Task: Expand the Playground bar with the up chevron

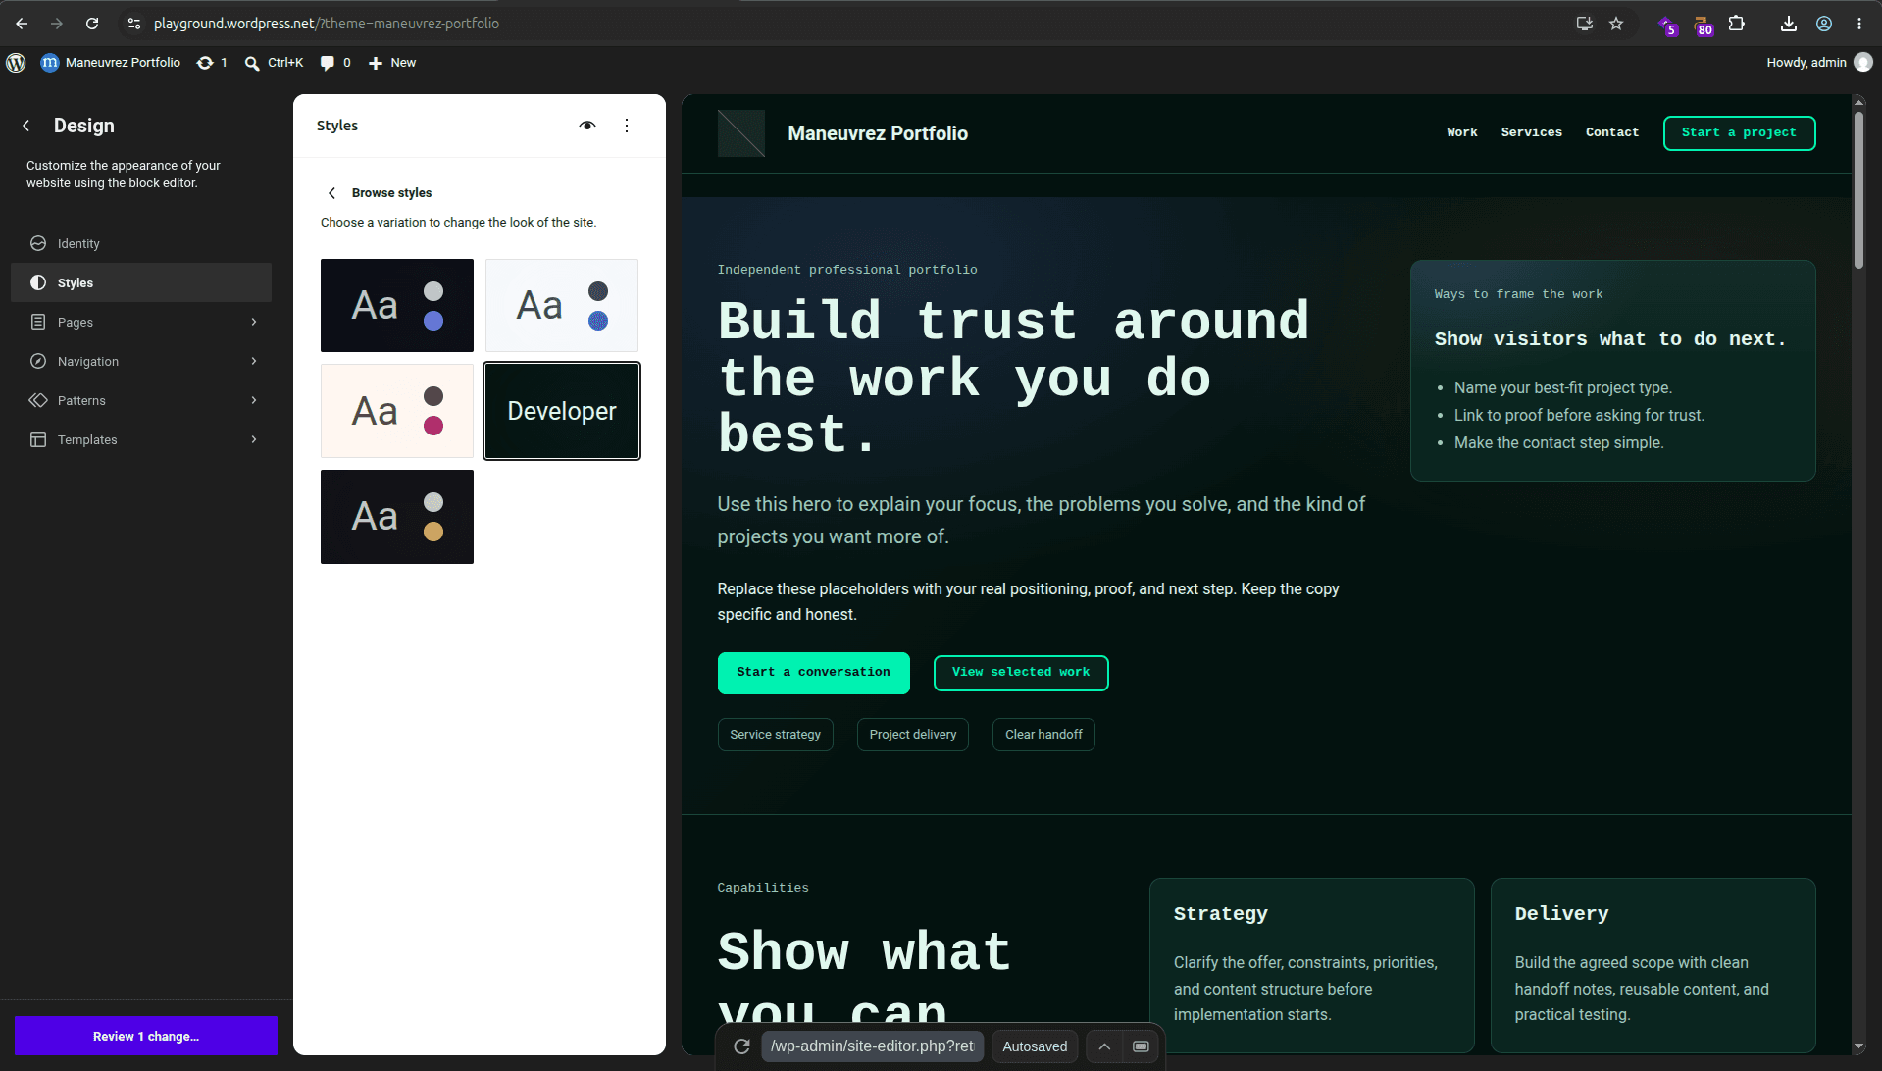Action: [1104, 1046]
